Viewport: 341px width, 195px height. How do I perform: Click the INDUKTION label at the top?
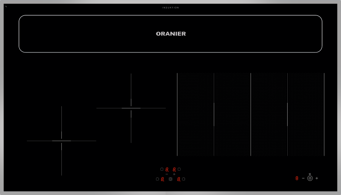(170, 8)
